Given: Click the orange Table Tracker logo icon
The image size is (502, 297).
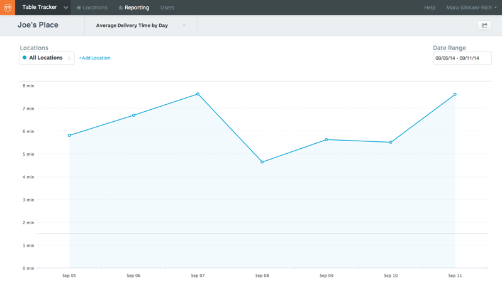Looking at the screenshot, I should (x=8, y=8).
